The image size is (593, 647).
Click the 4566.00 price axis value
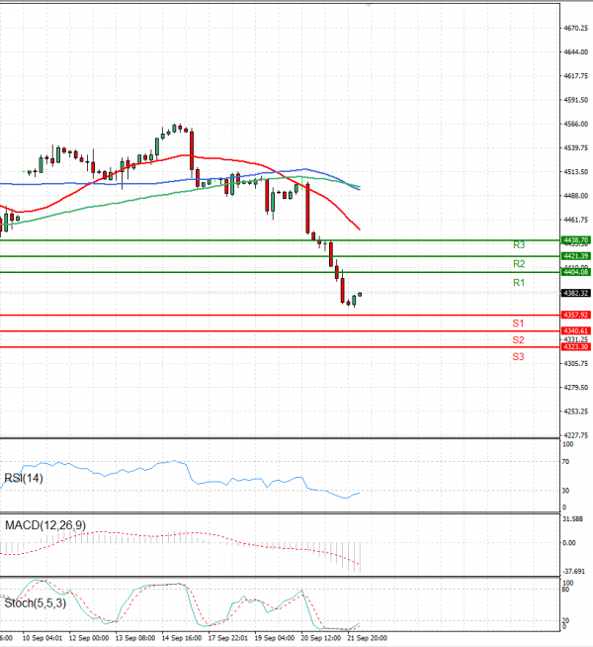575,124
